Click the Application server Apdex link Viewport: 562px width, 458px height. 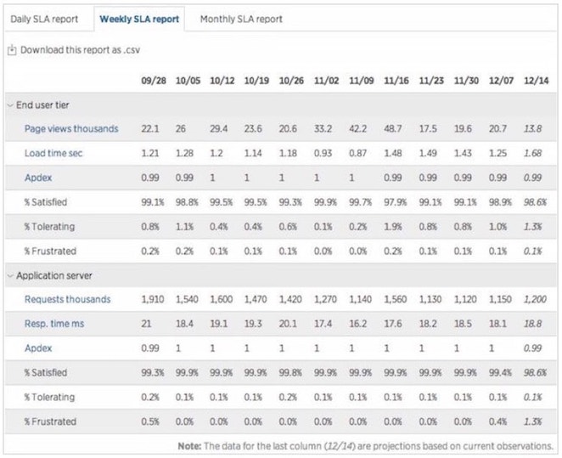pos(38,348)
